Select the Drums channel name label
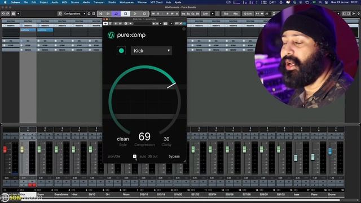The width and height of the screenshot is (361, 203). pos(332,195)
